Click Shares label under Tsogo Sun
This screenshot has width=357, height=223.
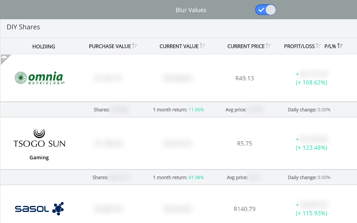click(100, 178)
